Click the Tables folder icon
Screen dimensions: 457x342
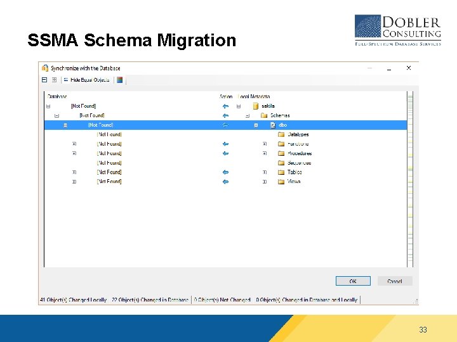coord(281,172)
